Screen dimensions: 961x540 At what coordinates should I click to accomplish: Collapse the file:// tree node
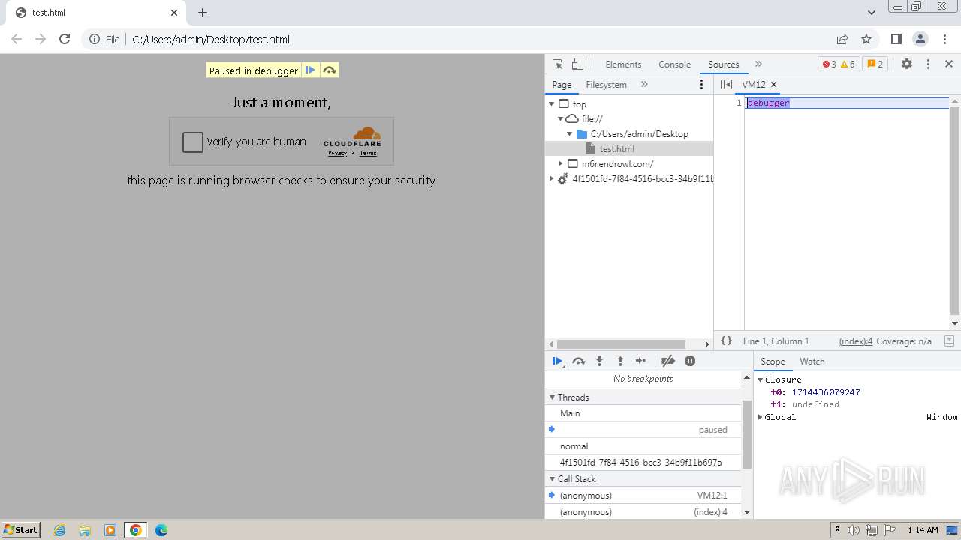[x=561, y=119]
